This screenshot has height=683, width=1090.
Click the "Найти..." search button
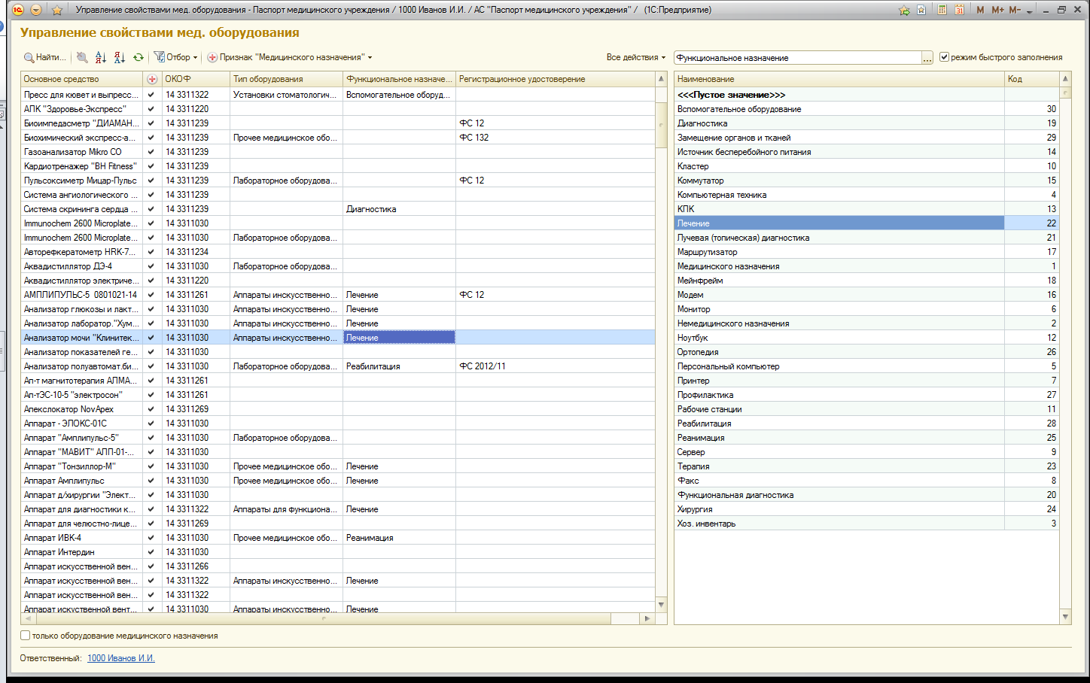pyautogui.click(x=44, y=57)
